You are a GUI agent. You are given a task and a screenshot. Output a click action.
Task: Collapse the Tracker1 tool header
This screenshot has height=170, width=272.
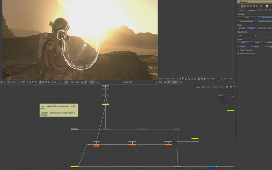click(238, 2)
